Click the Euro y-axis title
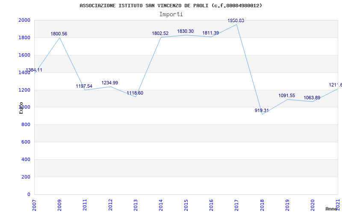This screenshot has width=342, height=213. coord(21,108)
